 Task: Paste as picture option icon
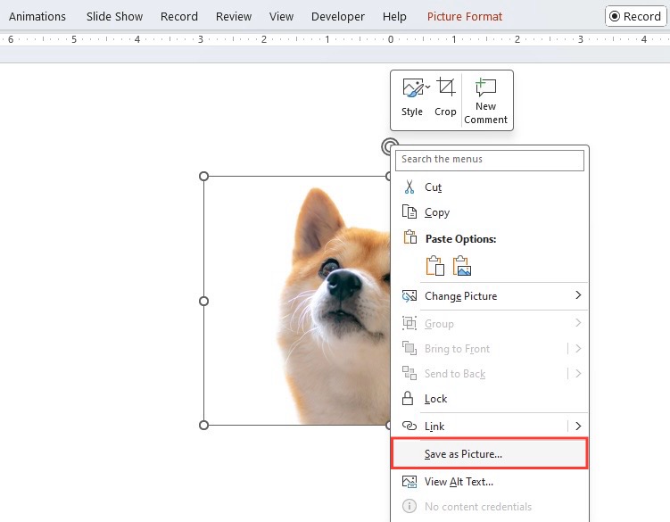462,266
